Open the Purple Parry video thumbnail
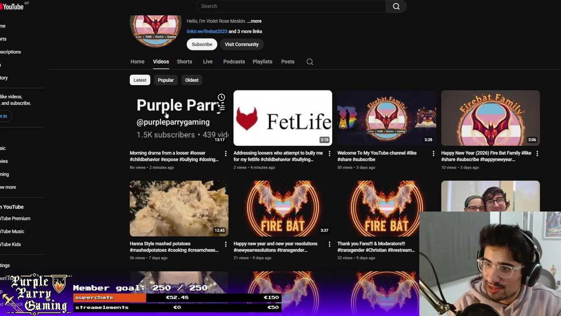 click(x=179, y=118)
